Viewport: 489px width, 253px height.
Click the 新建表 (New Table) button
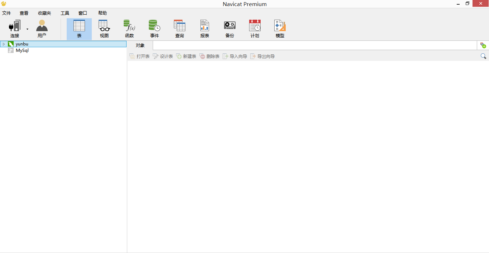pos(186,56)
